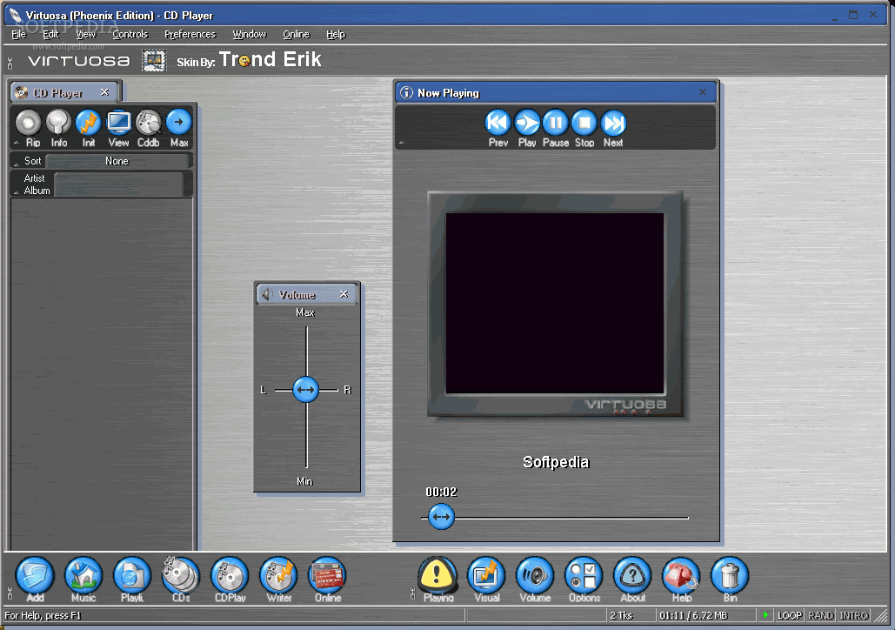Click the Max label in Volume panel
Screen dimensions: 895x630
point(305,312)
